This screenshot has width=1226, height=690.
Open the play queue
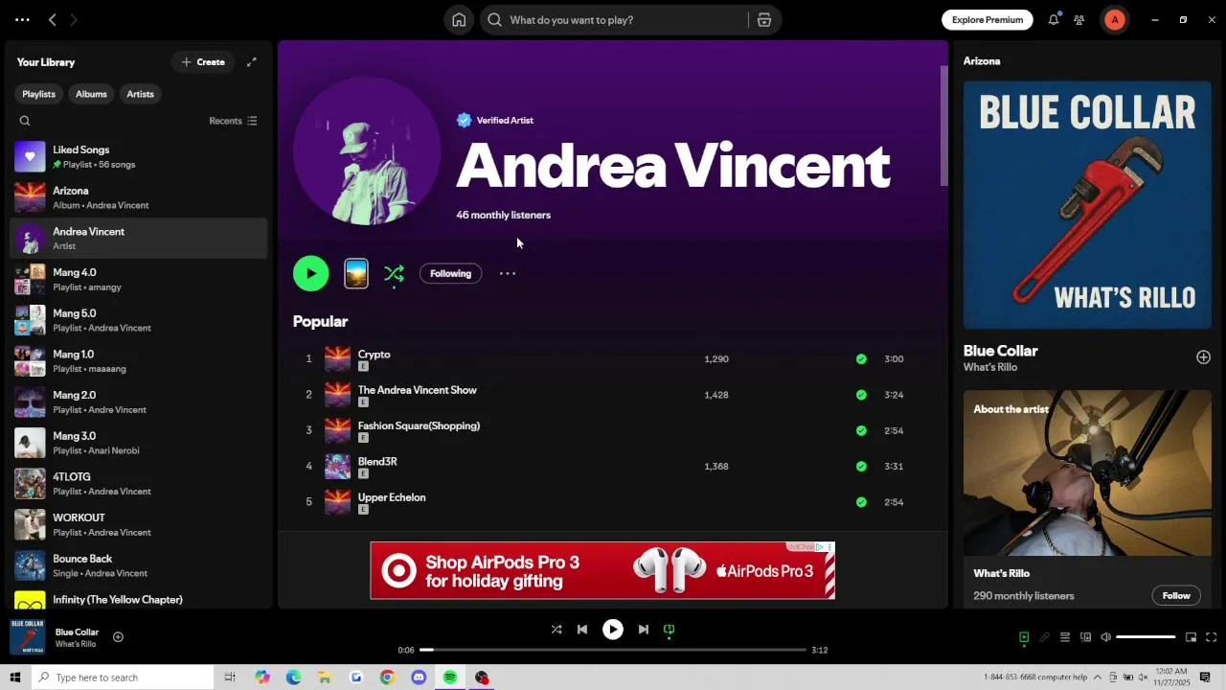pos(1064,637)
